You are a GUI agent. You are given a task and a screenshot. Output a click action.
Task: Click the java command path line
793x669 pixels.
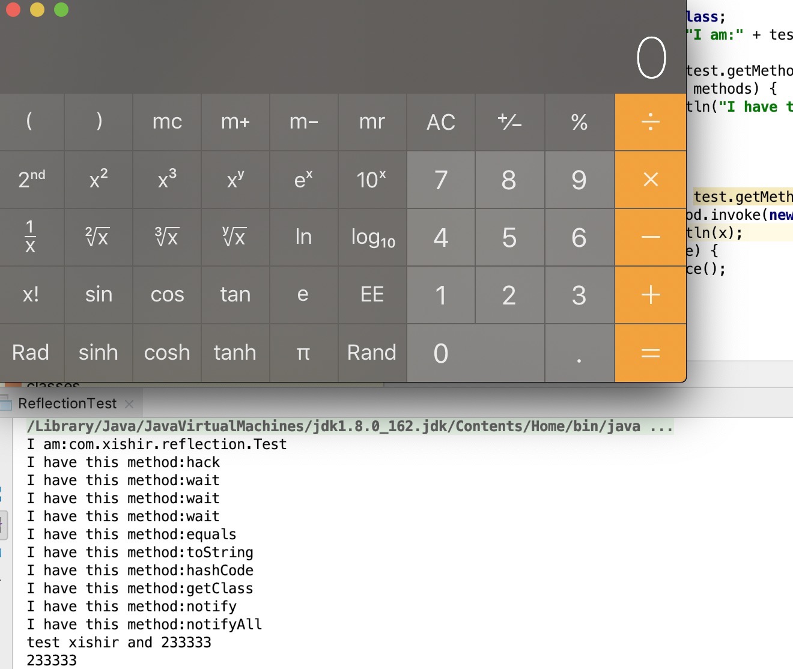click(x=350, y=426)
